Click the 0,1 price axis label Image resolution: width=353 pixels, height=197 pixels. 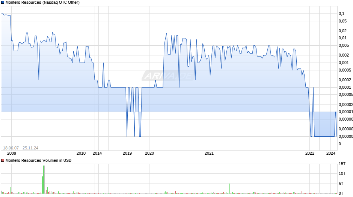click(341, 14)
